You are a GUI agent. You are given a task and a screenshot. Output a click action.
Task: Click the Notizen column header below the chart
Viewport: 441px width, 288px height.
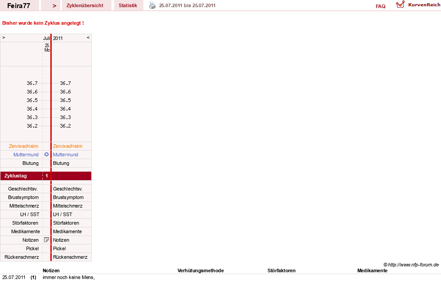click(51, 270)
